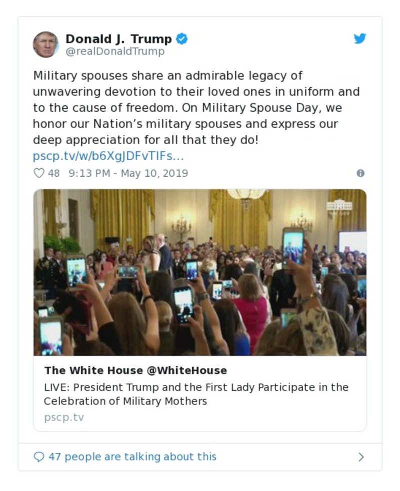Image resolution: width=400 pixels, height=491 pixels.
Task: Visit the @realDonaldTrump handle link
Action: tap(115, 52)
